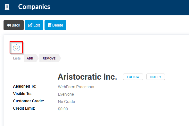
Task: Select the $0.00 credit limit value
Action: (x=63, y=109)
